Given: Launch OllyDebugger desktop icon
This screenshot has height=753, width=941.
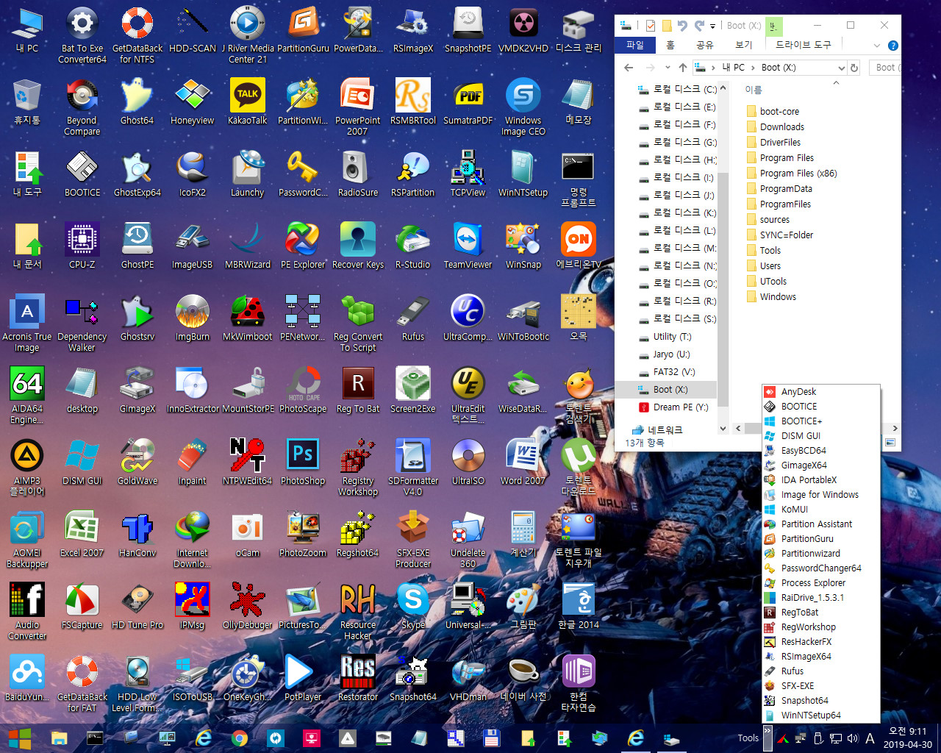Looking at the screenshot, I should coord(248,607).
